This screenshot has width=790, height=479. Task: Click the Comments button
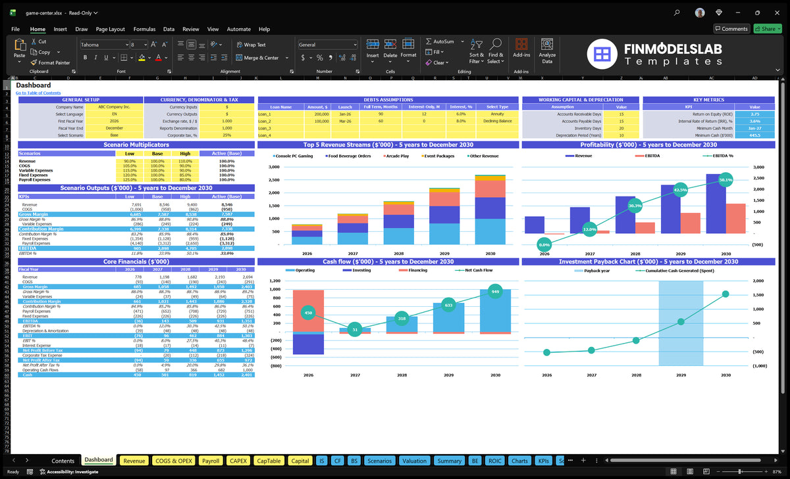coord(731,29)
